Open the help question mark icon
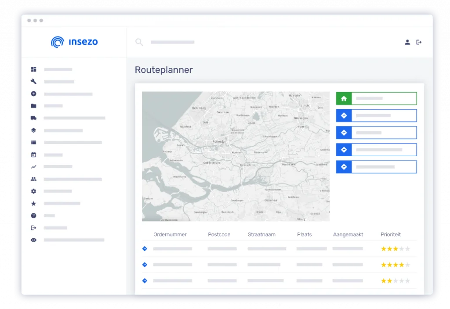The image size is (450, 309). click(33, 216)
